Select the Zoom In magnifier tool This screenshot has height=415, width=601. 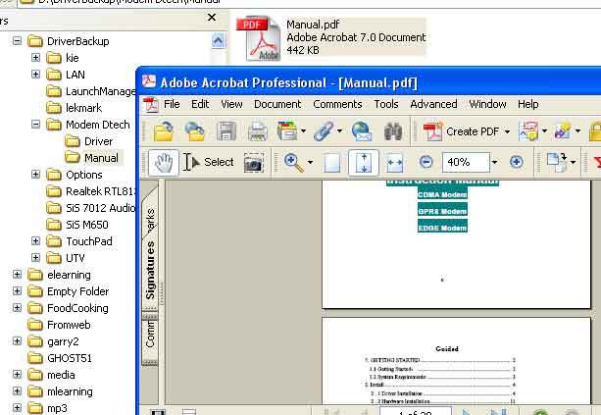[x=293, y=163]
